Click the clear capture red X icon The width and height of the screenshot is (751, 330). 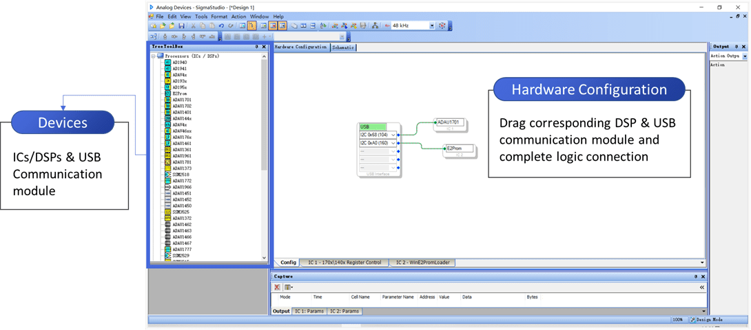coord(277,287)
